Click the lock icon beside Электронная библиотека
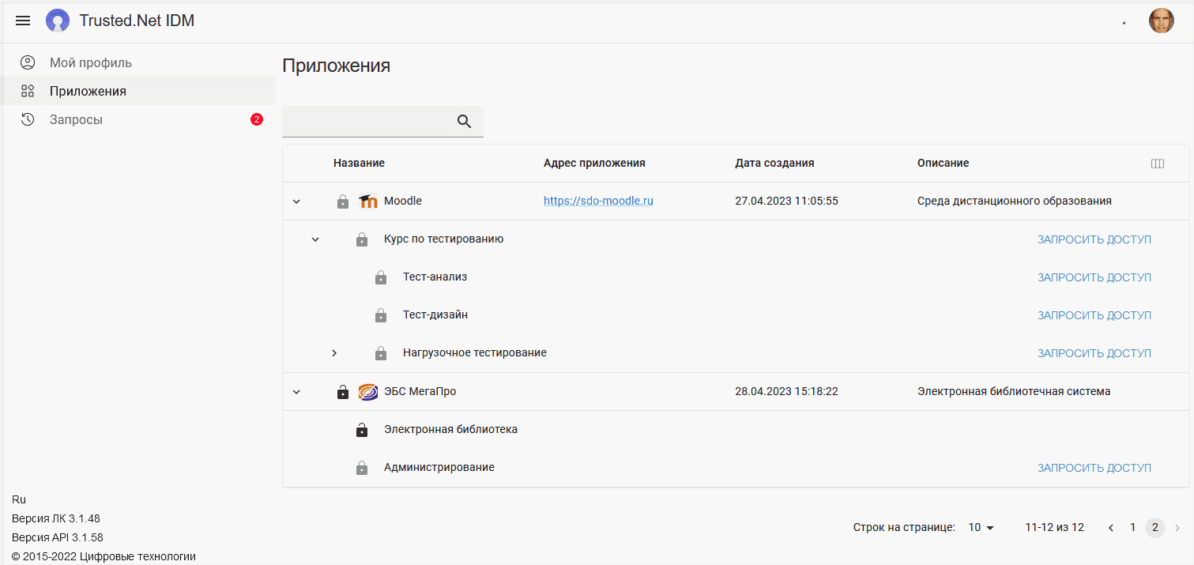The image size is (1194, 565). [362, 430]
